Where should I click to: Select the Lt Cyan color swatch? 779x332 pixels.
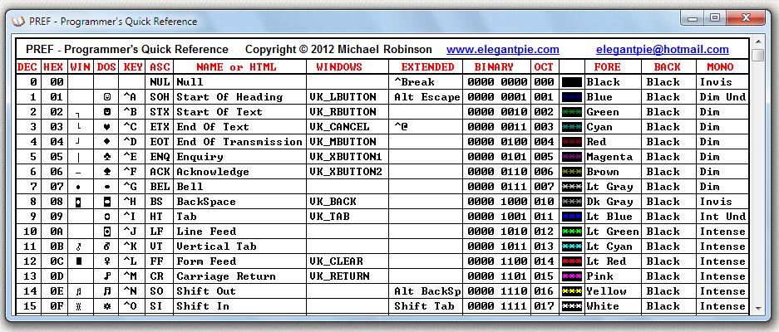click(x=572, y=247)
